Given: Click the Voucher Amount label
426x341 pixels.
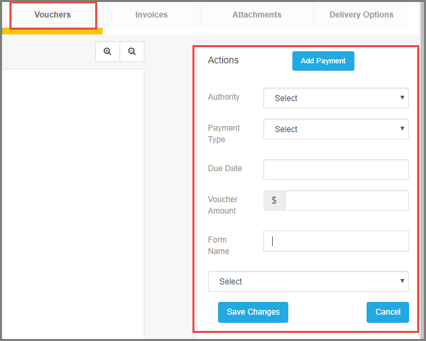Looking at the screenshot, I should click(x=223, y=205).
